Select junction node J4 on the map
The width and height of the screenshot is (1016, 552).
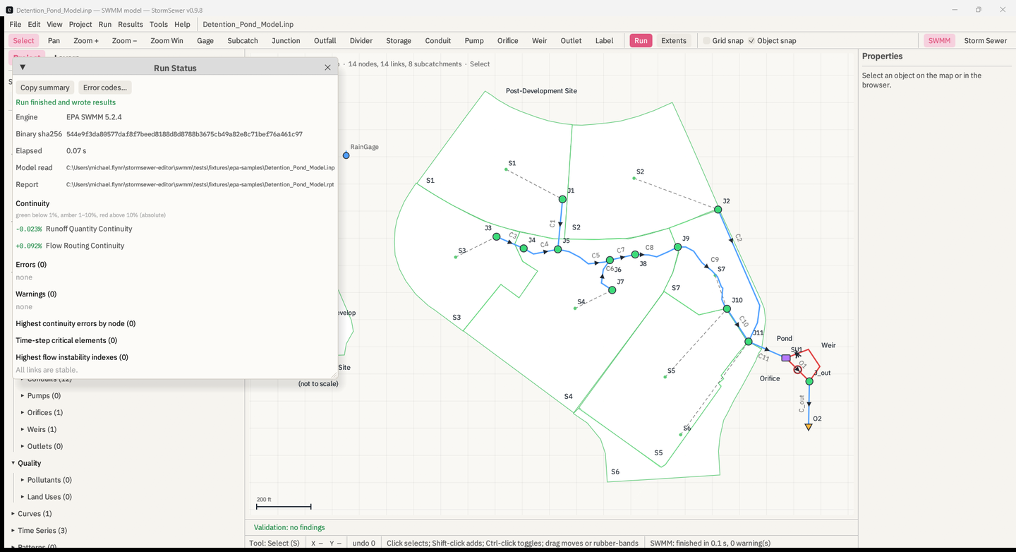(524, 248)
